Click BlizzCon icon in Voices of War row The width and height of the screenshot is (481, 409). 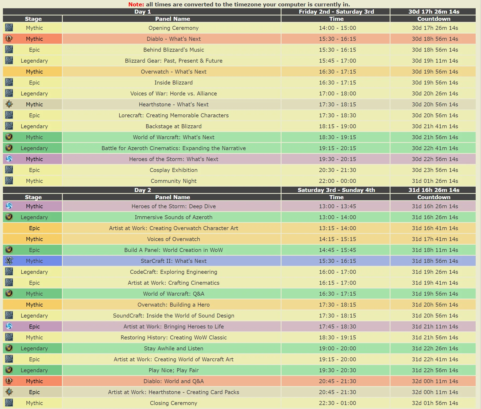tap(9, 93)
